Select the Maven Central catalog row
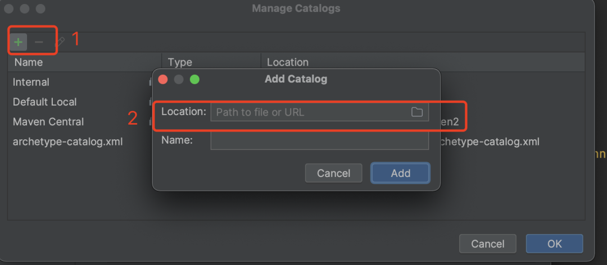Image resolution: width=607 pixels, height=265 pixels. pyautogui.click(x=48, y=122)
